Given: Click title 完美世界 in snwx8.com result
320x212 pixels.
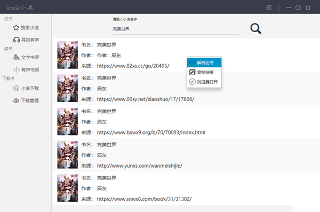Looking at the screenshot, I should [107, 178].
